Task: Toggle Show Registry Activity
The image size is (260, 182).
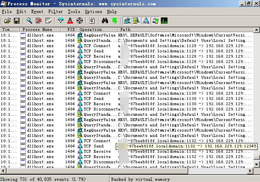Action: click(x=127, y=20)
